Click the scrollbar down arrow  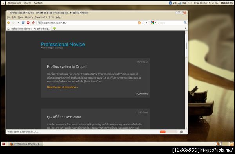[x=186, y=128]
